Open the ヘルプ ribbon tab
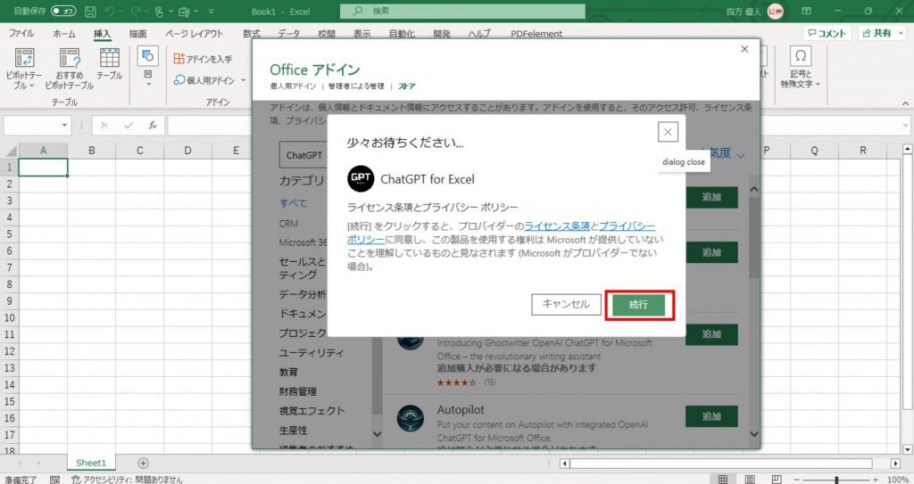This screenshot has height=484, width=914. pyautogui.click(x=479, y=33)
